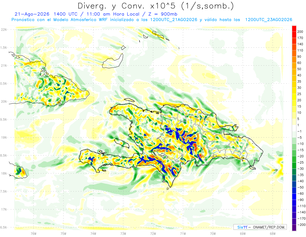Click the '22N' latitude label
This screenshot has width=306, height=237.
point(4,29)
